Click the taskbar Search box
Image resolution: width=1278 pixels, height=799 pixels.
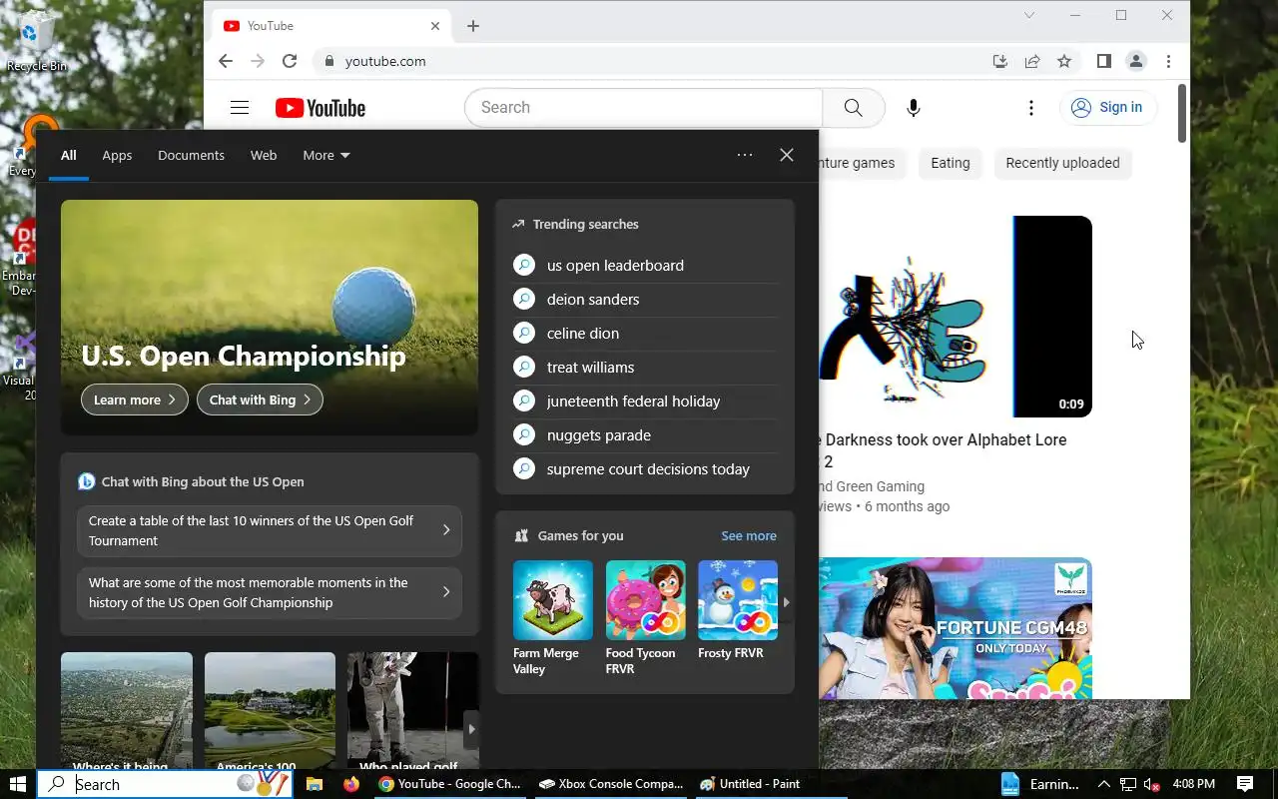click(165, 784)
